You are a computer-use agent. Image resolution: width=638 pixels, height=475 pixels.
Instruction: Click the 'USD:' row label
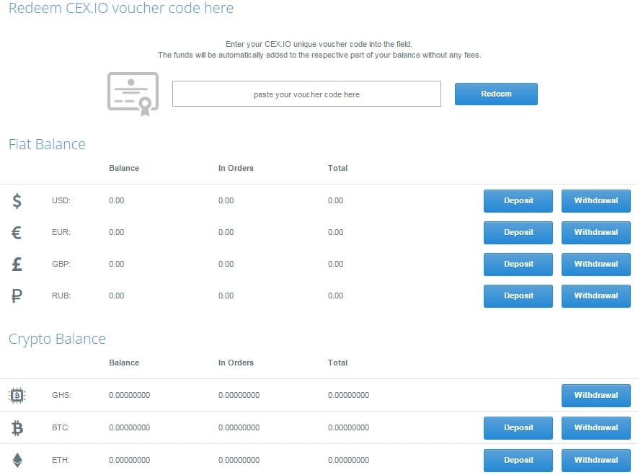61,200
